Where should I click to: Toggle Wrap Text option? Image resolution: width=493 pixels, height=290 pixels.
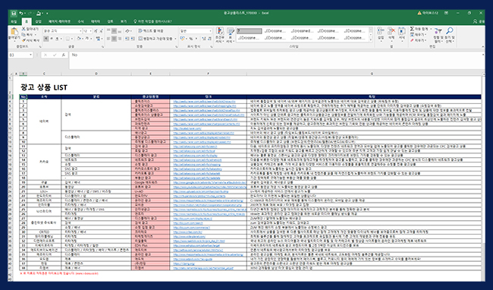[151, 31]
